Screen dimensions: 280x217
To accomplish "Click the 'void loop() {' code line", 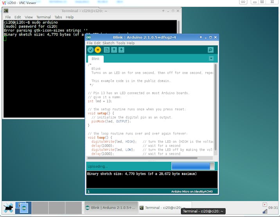I will (100, 138).
